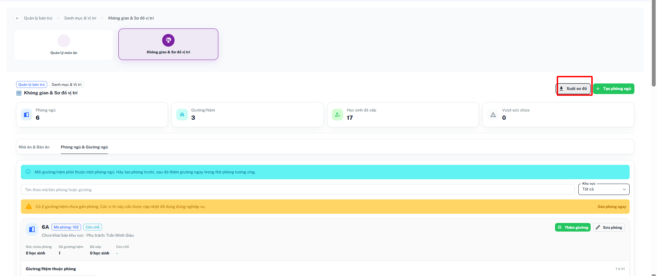Click the info icon in the cyan banner

tap(28, 172)
